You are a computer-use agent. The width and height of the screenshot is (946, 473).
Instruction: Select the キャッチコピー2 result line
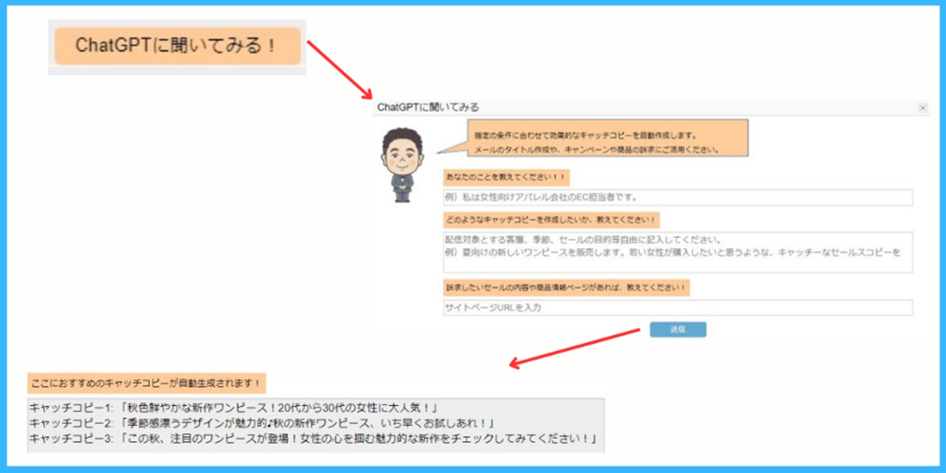pyautogui.click(x=261, y=422)
